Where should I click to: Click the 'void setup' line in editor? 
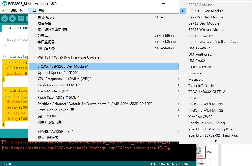(15, 62)
